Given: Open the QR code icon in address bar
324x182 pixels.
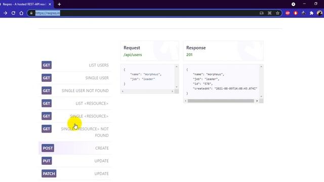Looking at the screenshot, I should click(270, 13).
